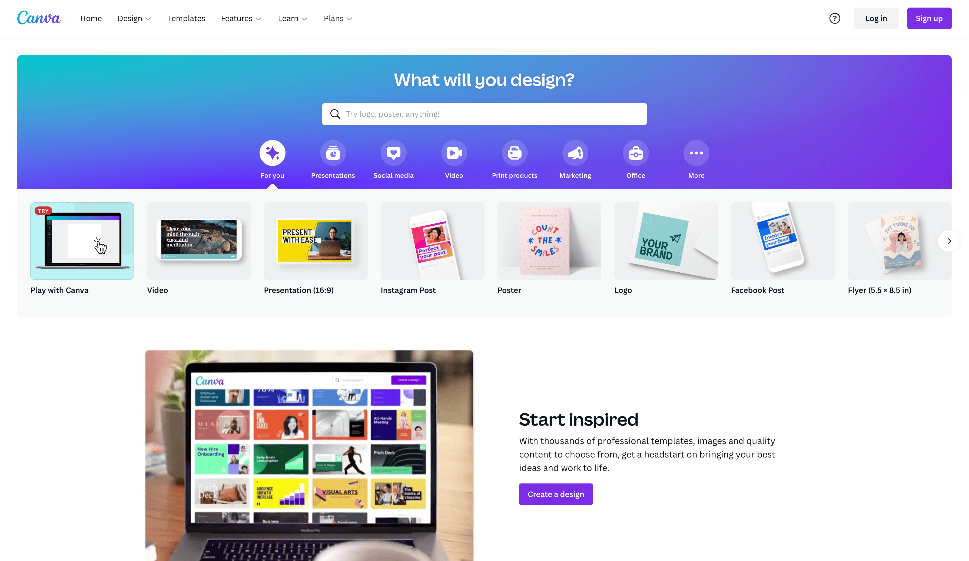Expand the Design dropdown menu
This screenshot has width=969, height=561.
[133, 18]
